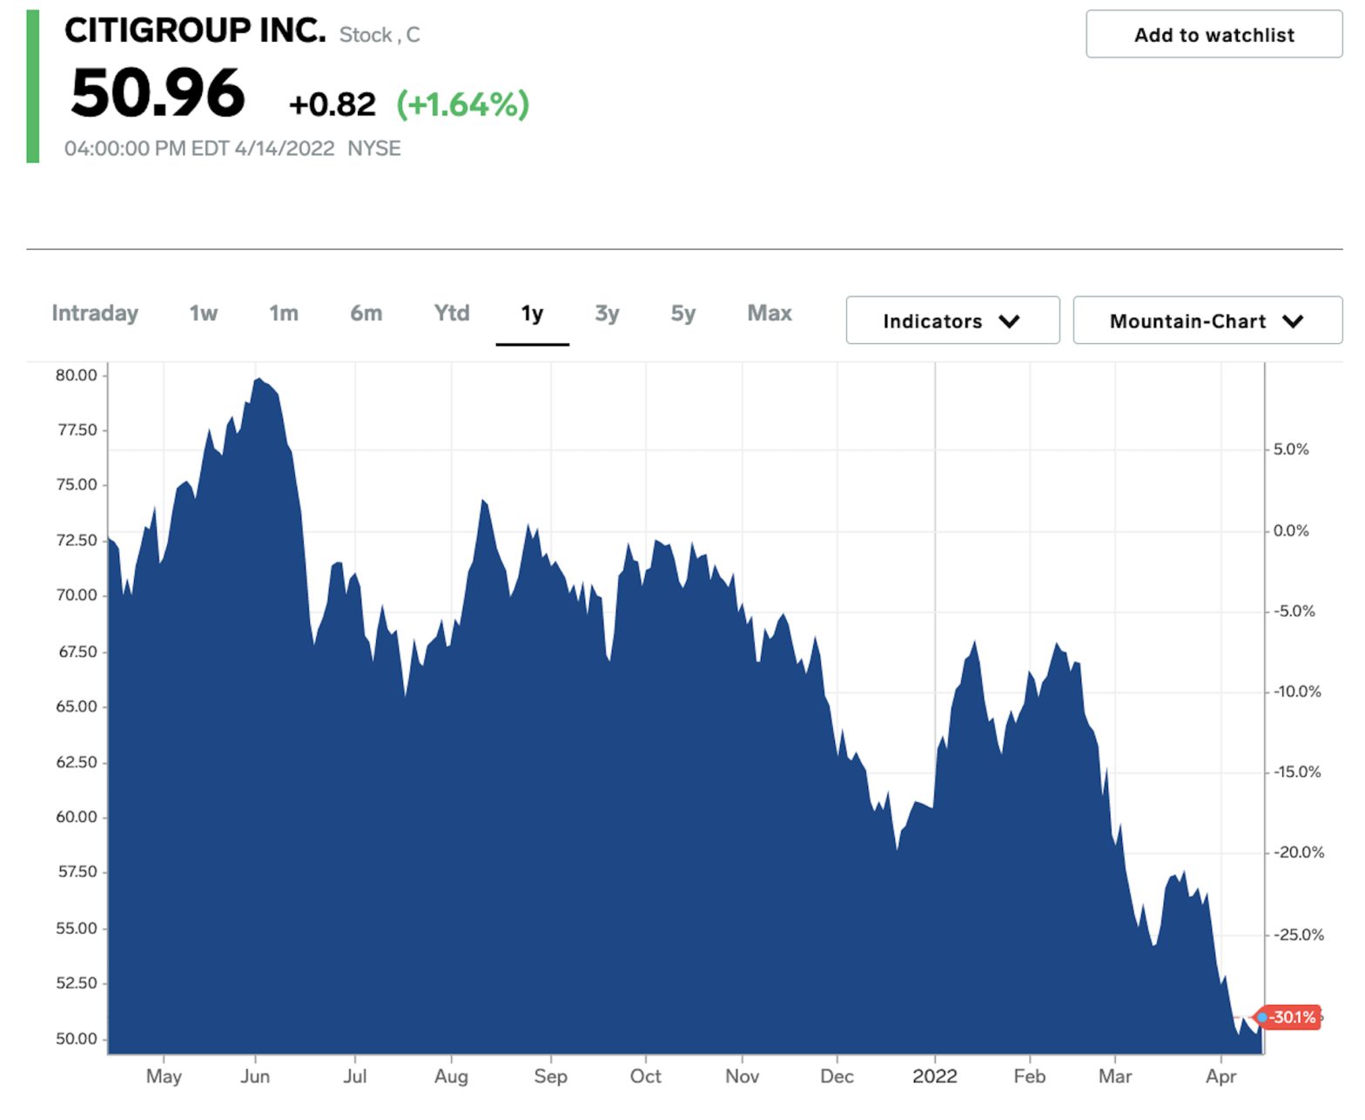Select the 3y time range

[607, 313]
